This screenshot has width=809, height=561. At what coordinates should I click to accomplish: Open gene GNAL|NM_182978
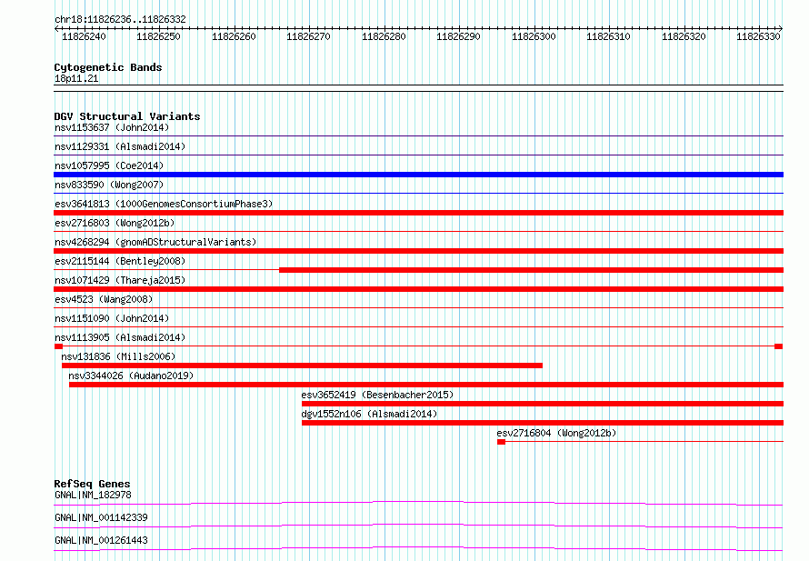click(x=93, y=495)
